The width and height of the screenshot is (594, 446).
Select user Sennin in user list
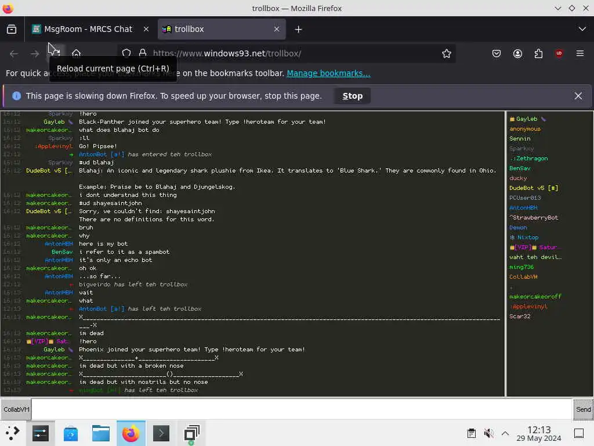click(520, 139)
